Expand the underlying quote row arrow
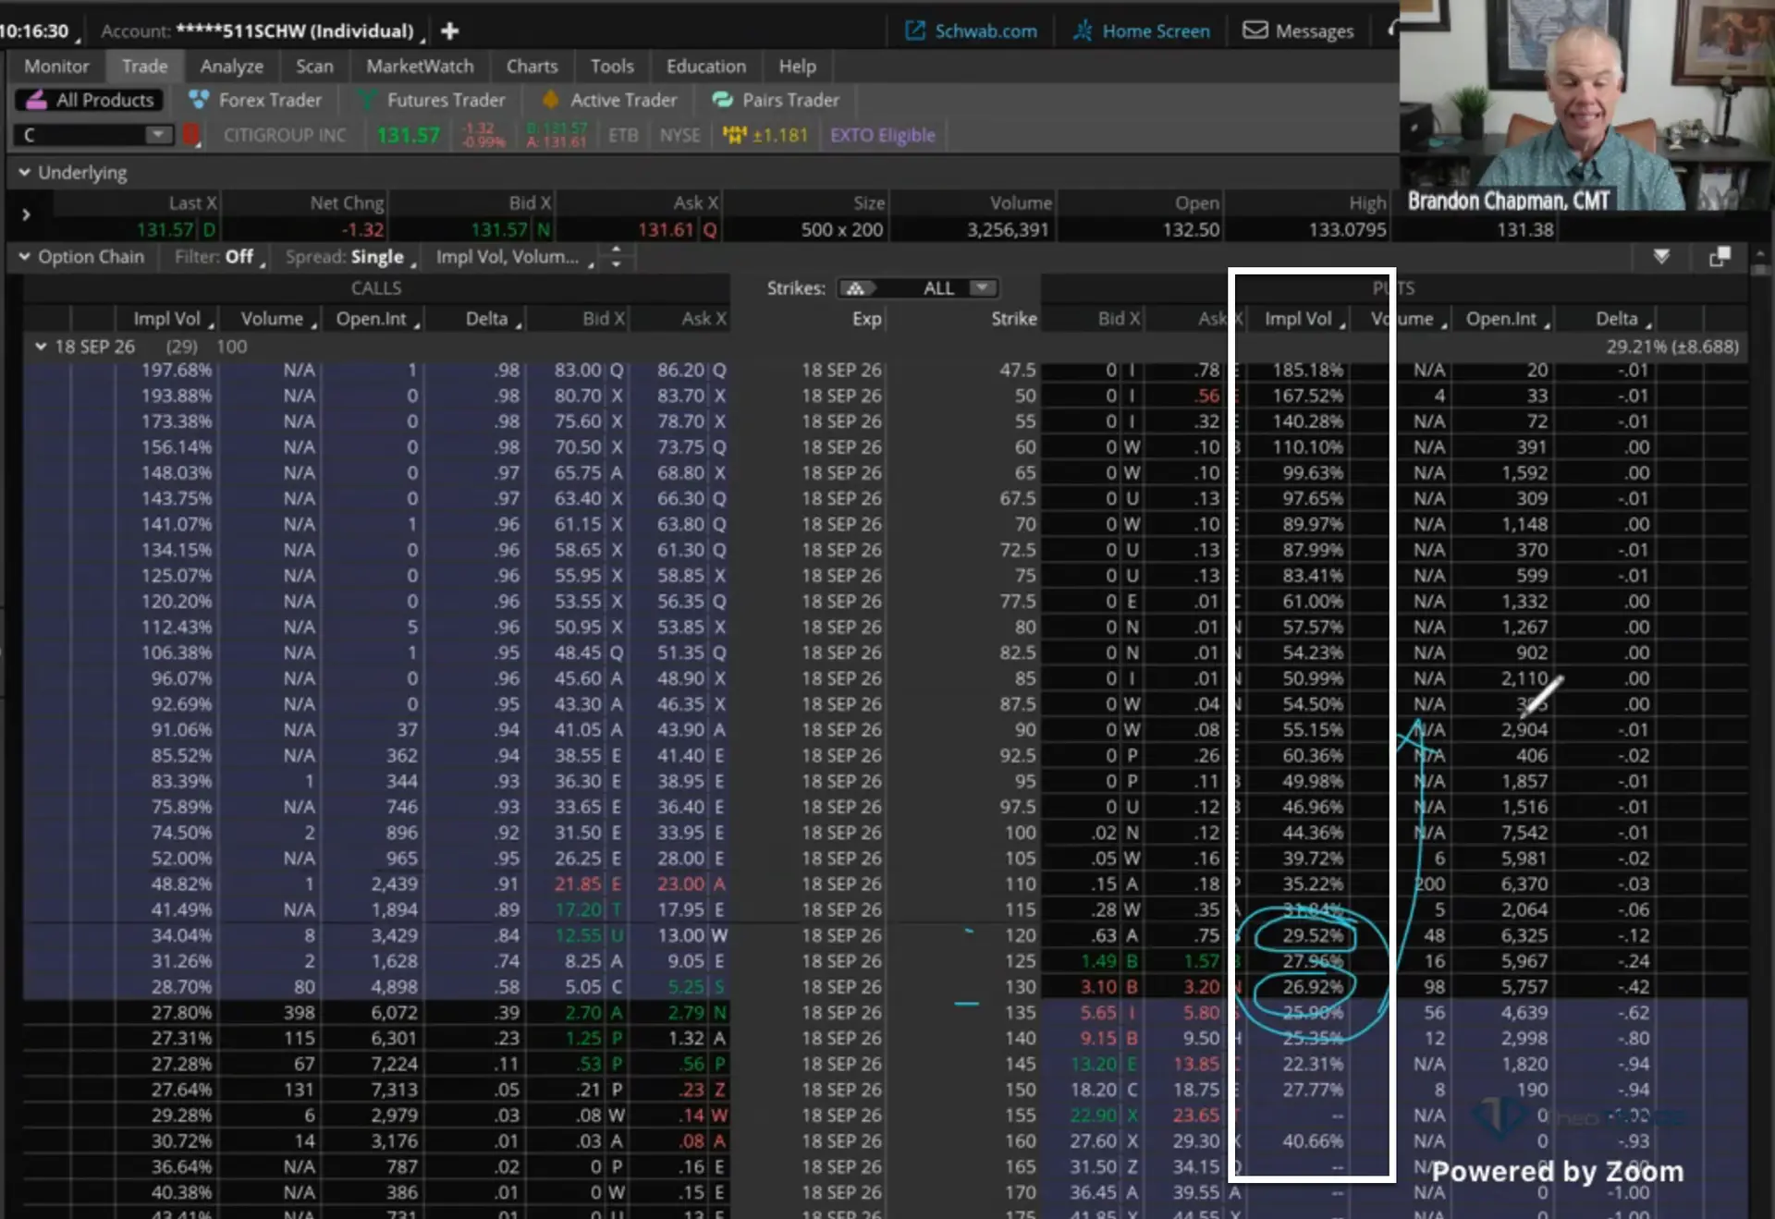This screenshot has width=1775, height=1219. tap(26, 214)
